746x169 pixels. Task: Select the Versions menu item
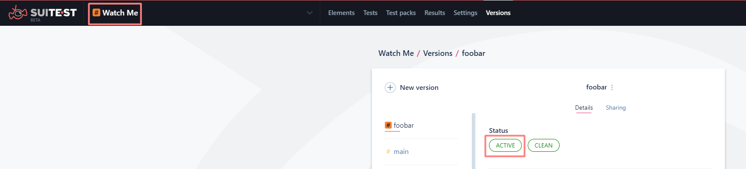(x=498, y=13)
